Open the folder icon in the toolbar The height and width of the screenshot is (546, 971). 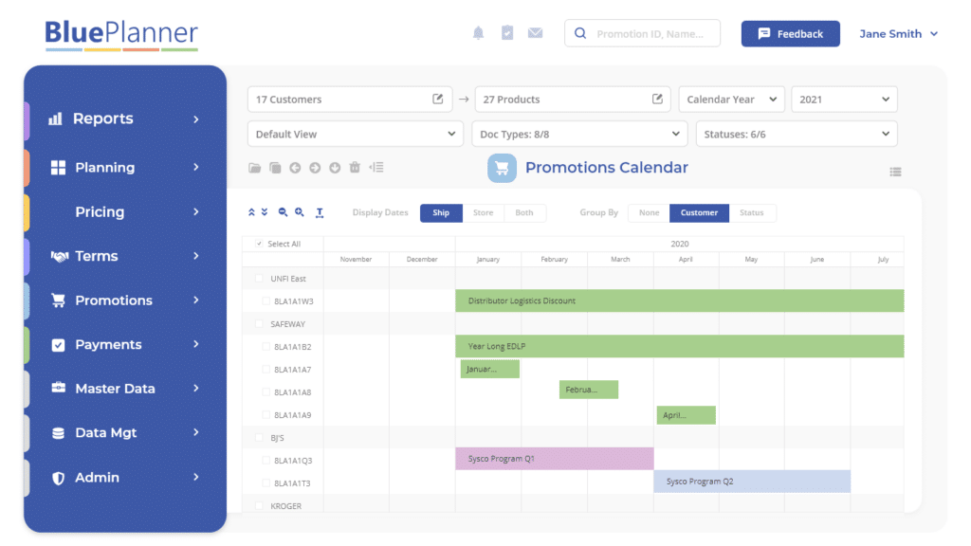[x=254, y=168]
